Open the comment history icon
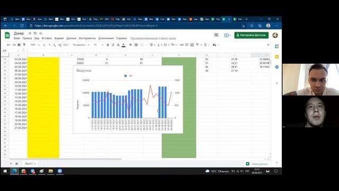 pyautogui.click(x=216, y=35)
